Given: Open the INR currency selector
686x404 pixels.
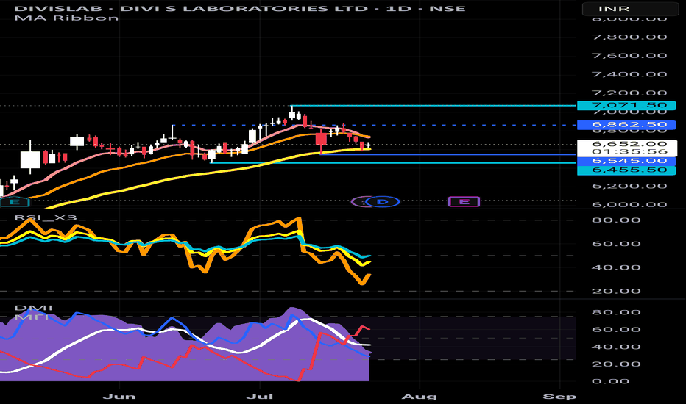Looking at the screenshot, I should [631, 9].
